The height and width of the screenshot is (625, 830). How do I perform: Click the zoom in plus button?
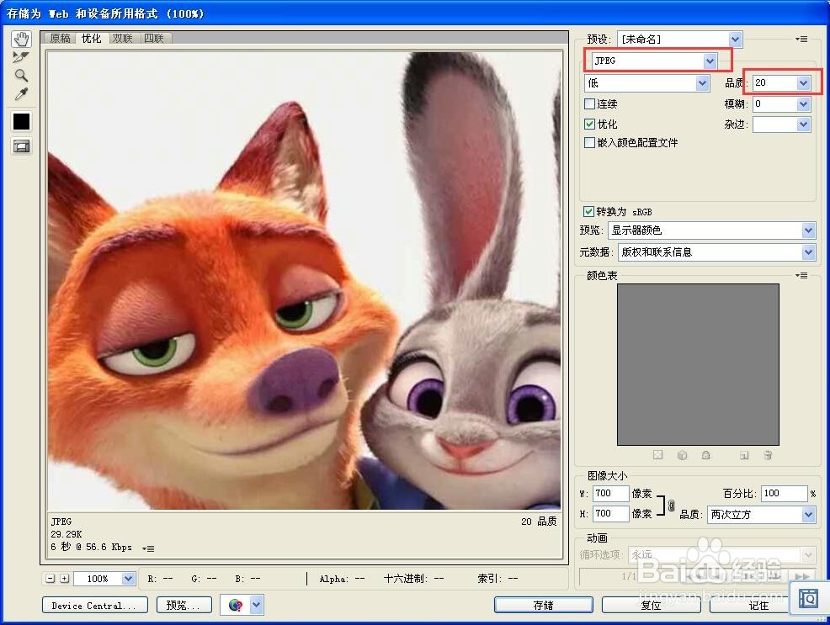pyautogui.click(x=65, y=579)
